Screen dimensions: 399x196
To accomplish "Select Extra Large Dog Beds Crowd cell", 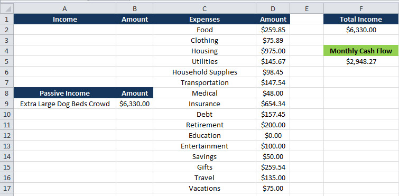I will (x=64, y=104).
